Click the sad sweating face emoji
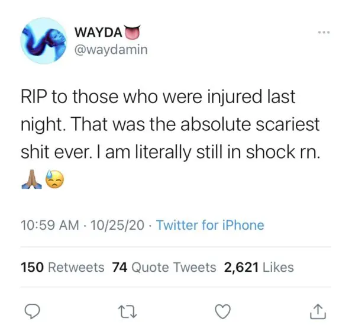 [55, 179]
